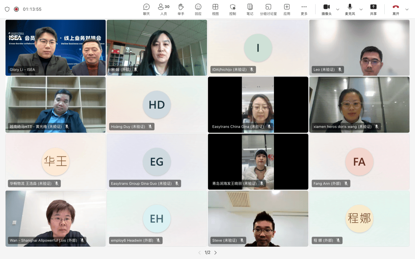Open the 应用 apps icon
Screen dimensions: 415x259
[287, 9]
